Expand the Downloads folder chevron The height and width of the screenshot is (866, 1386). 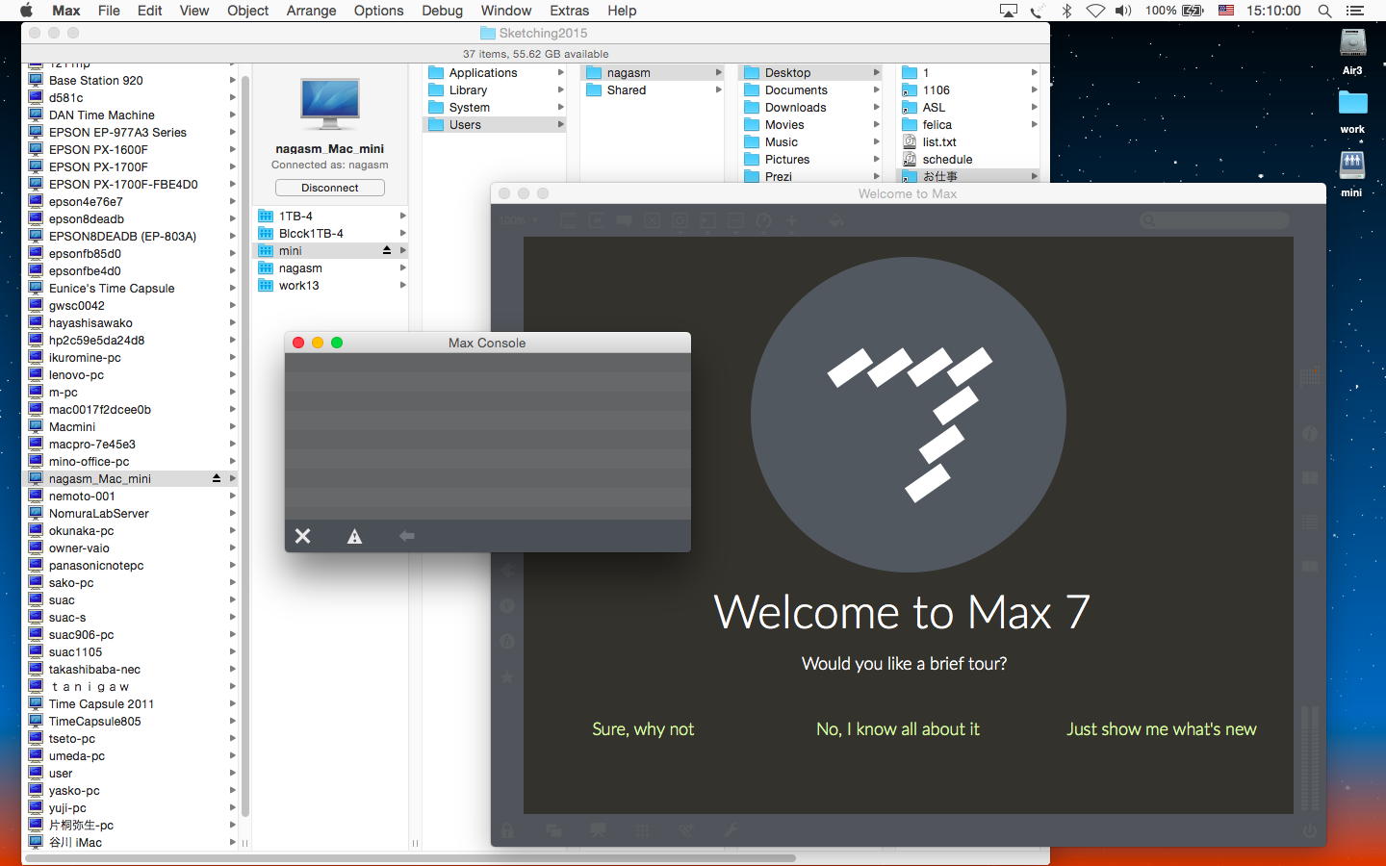(876, 108)
